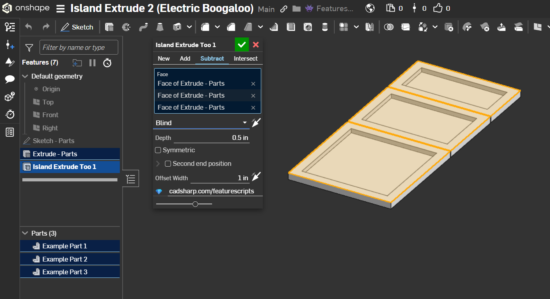
Task: Open the cadsharp.com/featurescripts link
Action: point(211,191)
